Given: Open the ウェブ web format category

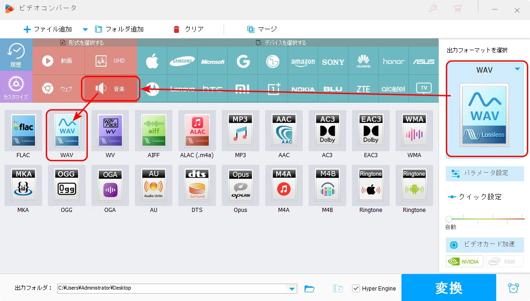Looking at the screenshot, I should (x=59, y=89).
